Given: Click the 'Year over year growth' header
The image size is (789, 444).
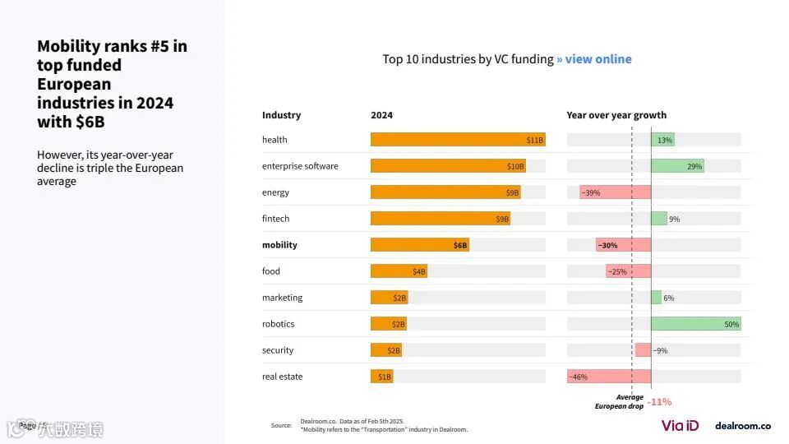Looking at the screenshot, I should click(616, 115).
